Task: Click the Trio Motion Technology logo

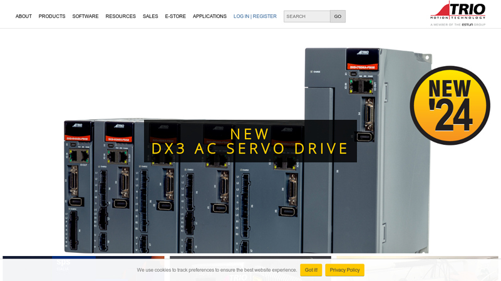Action: pos(458,13)
